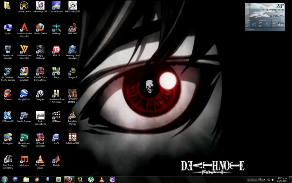Select the Shogun 2 game icon
The height and width of the screenshot is (183, 292).
[72, 73]
